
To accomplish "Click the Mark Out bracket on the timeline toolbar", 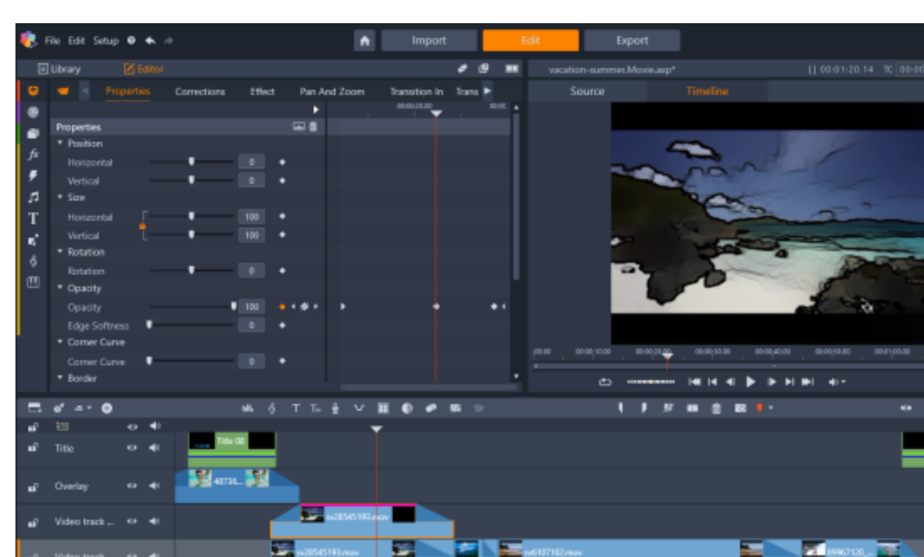I will pyautogui.click(x=644, y=408).
